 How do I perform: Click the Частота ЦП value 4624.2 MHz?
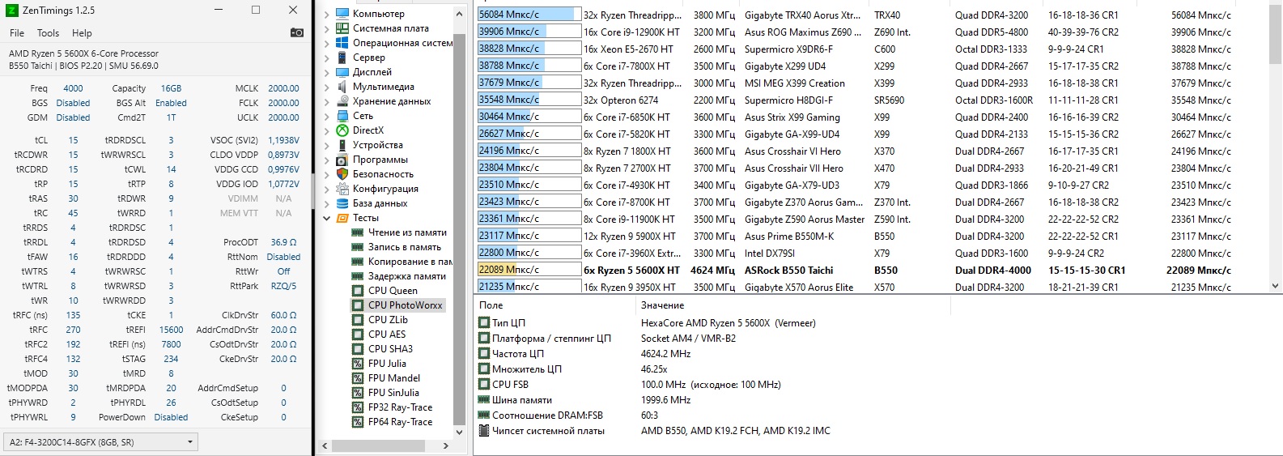coord(665,354)
